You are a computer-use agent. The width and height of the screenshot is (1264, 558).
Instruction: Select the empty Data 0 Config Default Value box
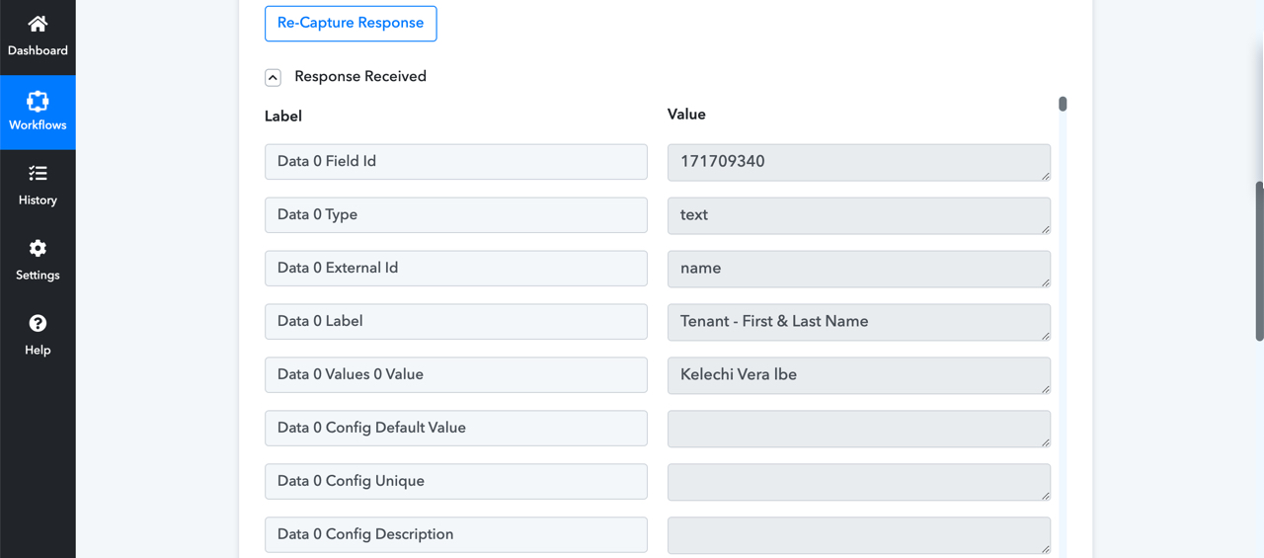[x=859, y=429]
